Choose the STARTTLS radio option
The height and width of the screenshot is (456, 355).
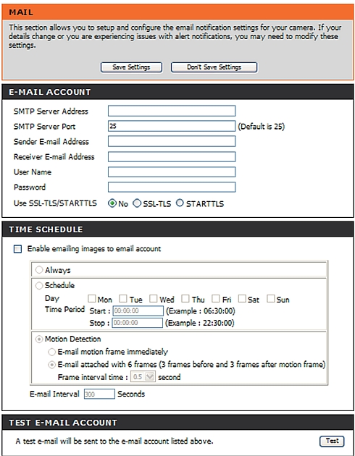tap(180, 203)
